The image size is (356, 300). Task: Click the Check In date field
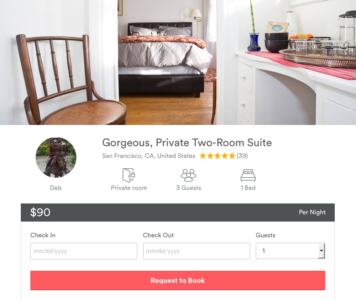coord(84,251)
